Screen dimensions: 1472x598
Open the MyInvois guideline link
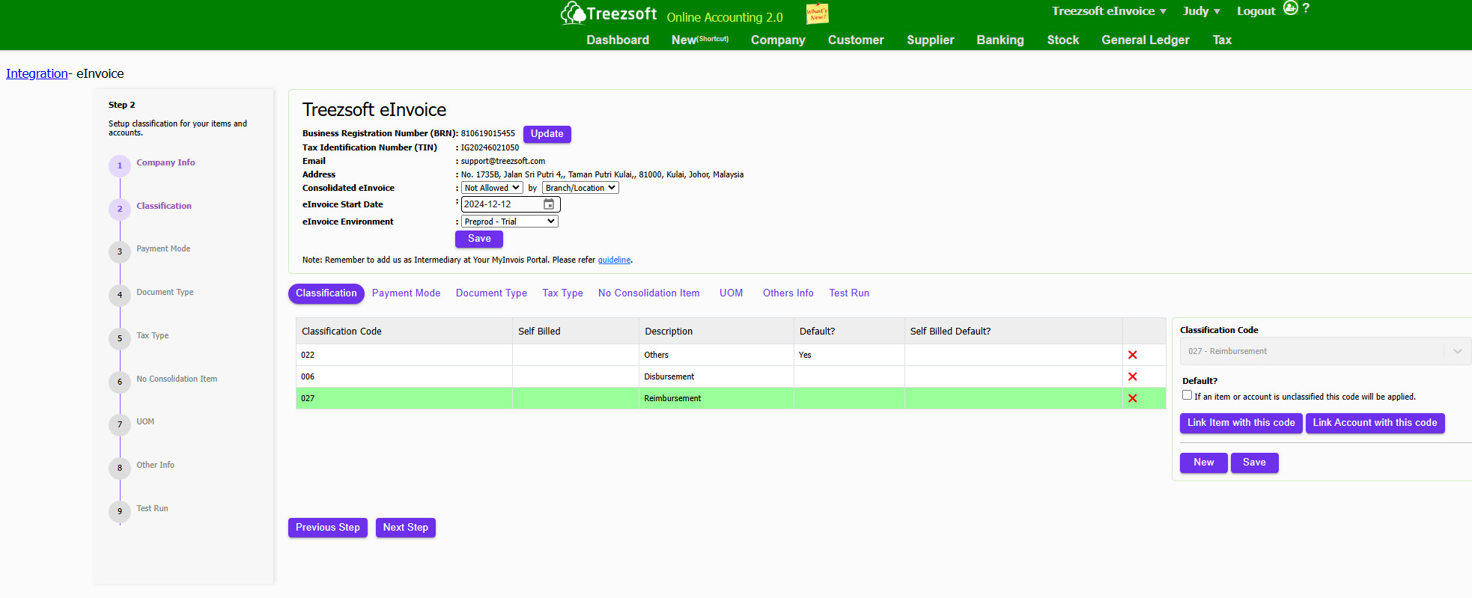tap(614, 260)
